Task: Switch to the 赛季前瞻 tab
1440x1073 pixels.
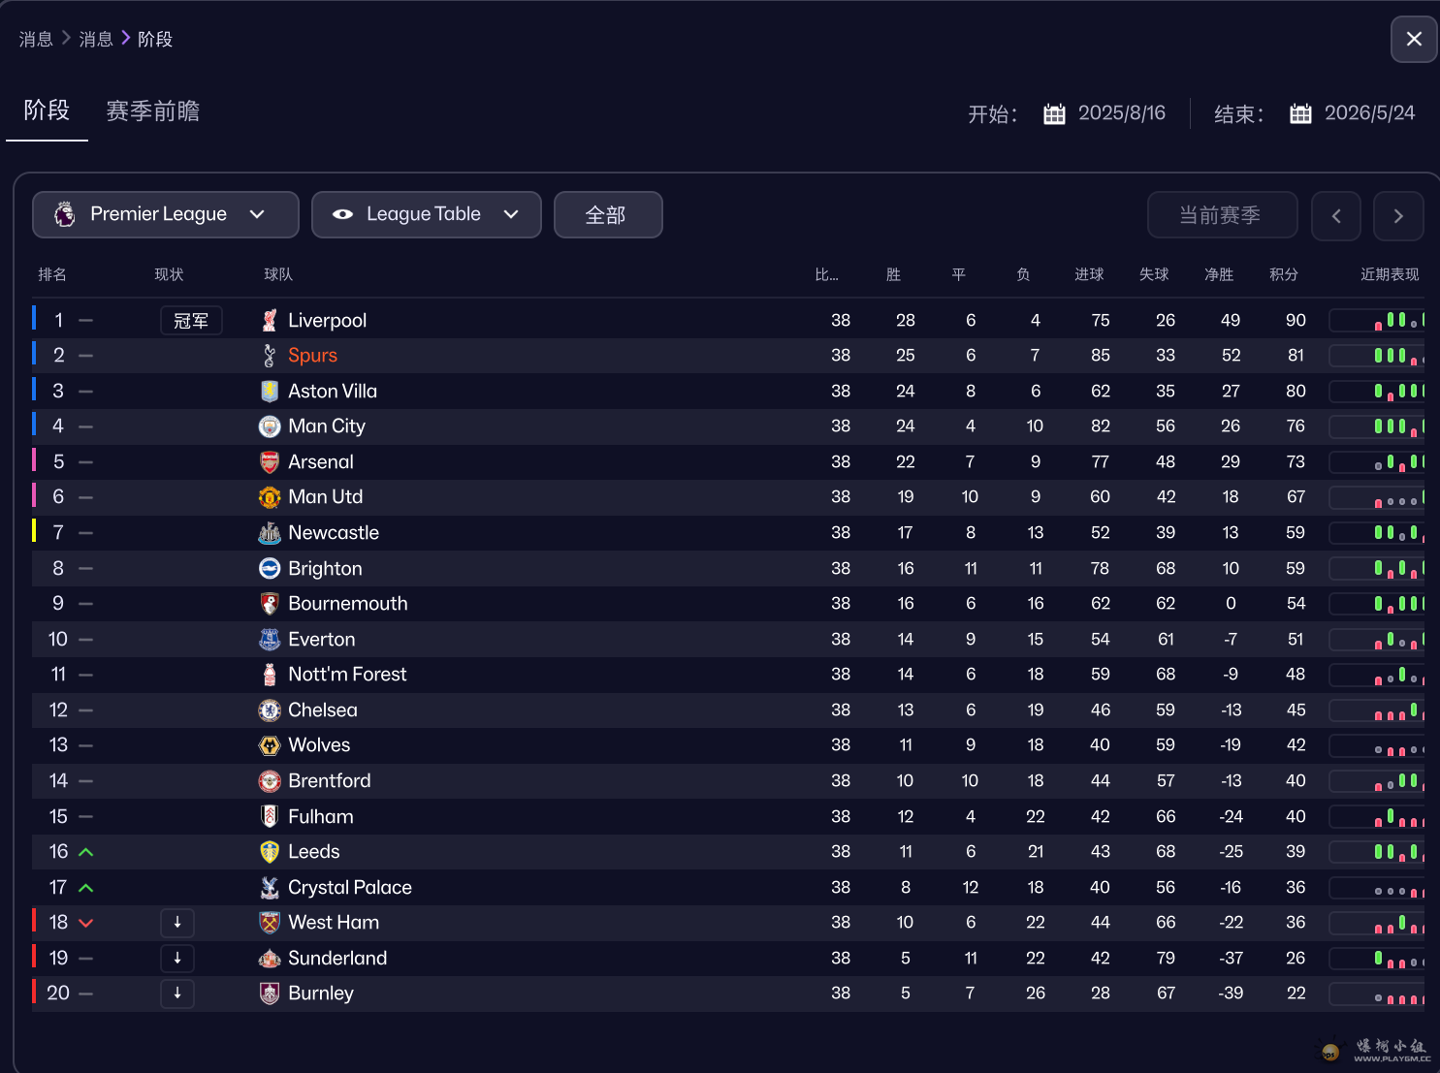Action: (152, 111)
